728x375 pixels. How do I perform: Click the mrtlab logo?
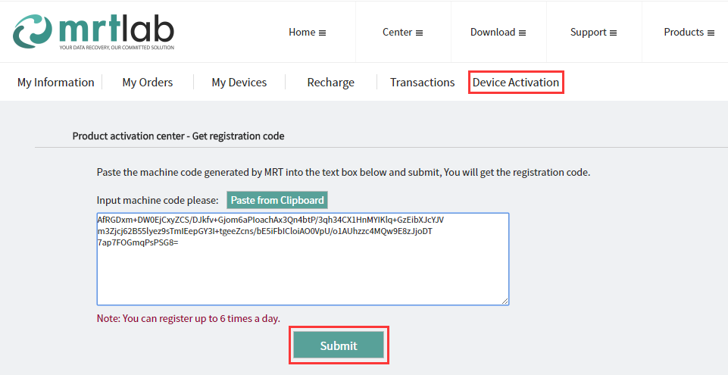pyautogui.click(x=93, y=32)
